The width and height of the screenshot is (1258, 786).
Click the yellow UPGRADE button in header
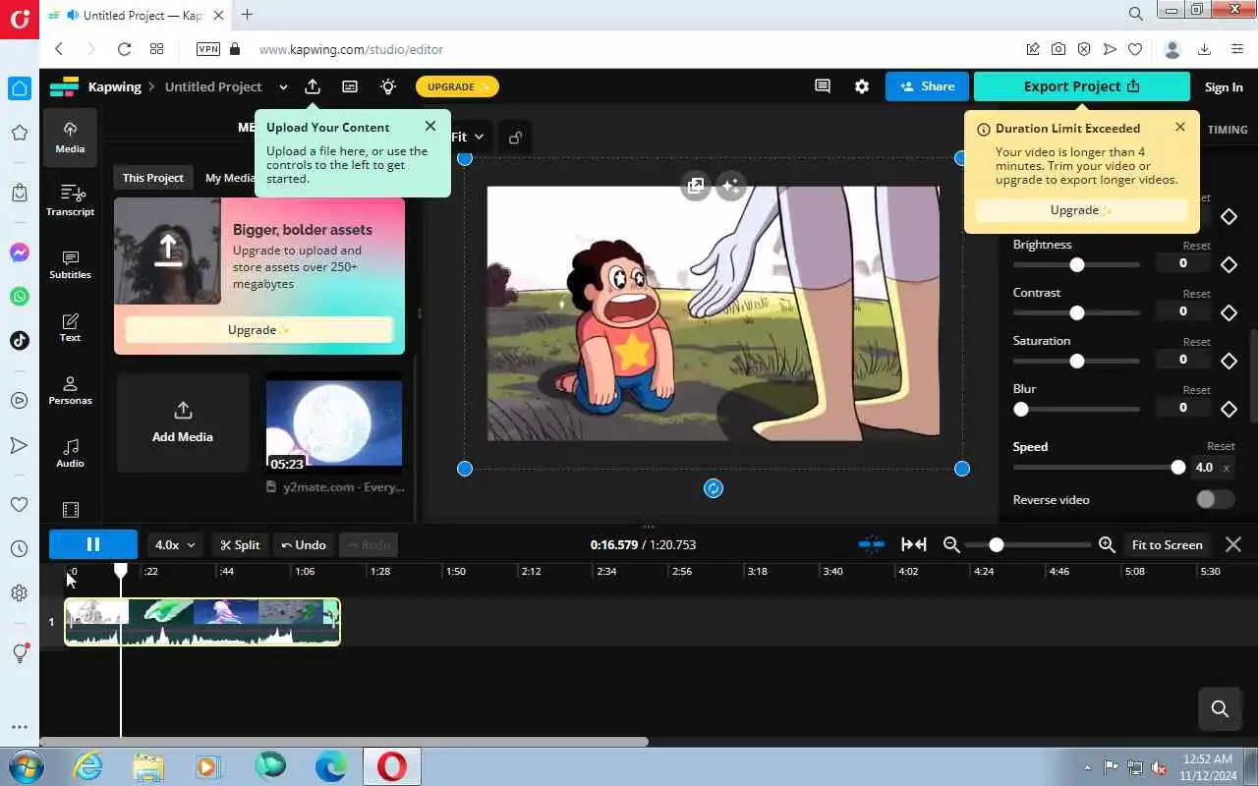[x=457, y=86]
